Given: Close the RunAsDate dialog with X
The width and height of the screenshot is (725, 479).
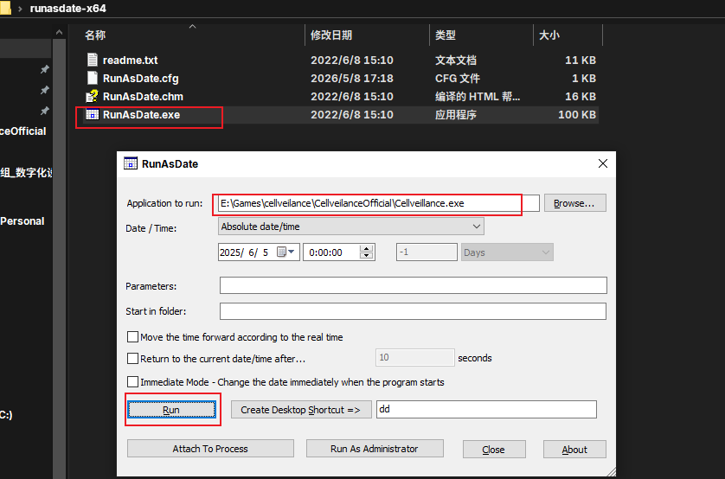Looking at the screenshot, I should [x=602, y=163].
